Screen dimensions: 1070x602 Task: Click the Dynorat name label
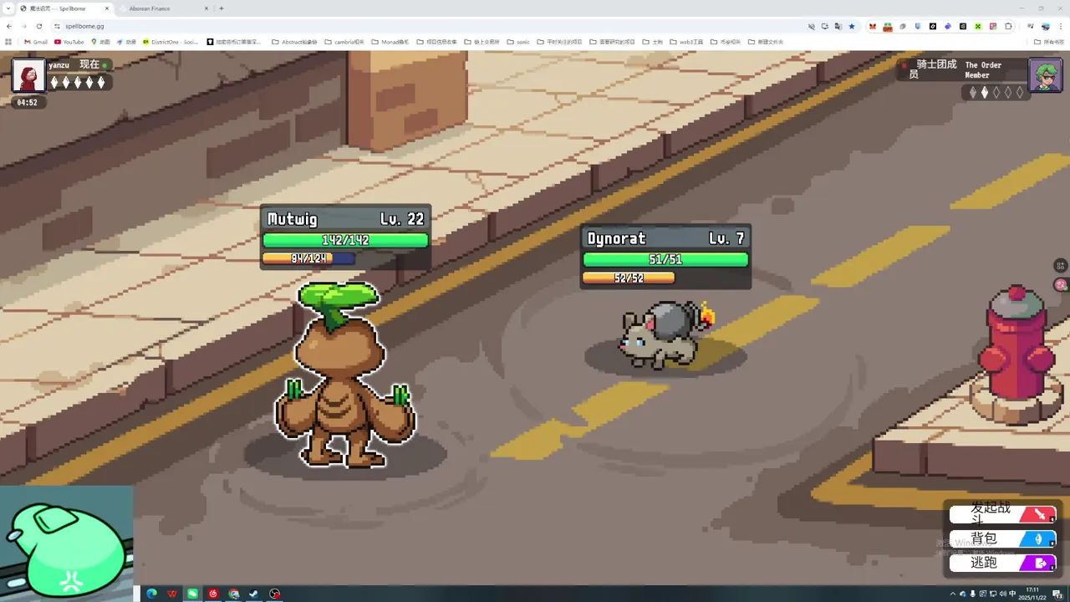click(x=616, y=238)
